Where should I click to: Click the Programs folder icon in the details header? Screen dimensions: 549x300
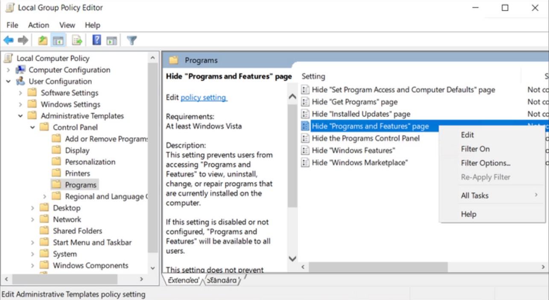(173, 60)
